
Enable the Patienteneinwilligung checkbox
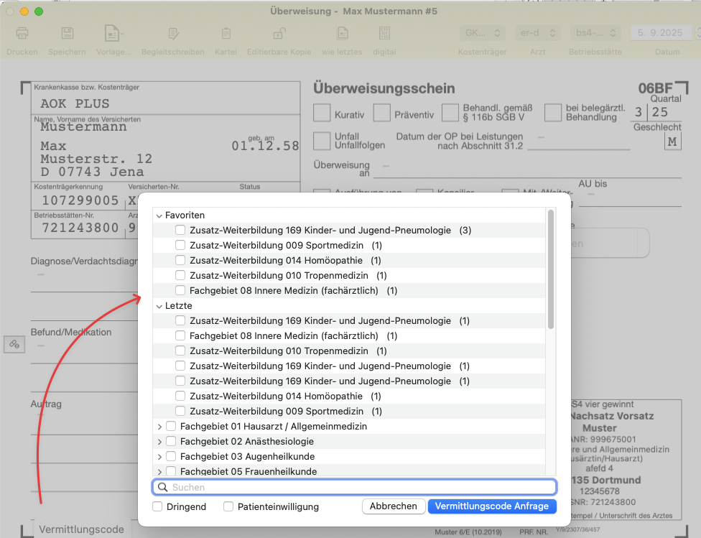(228, 506)
